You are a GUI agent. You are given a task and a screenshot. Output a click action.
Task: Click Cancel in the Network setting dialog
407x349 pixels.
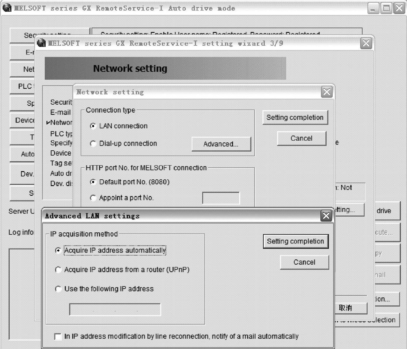(x=301, y=138)
